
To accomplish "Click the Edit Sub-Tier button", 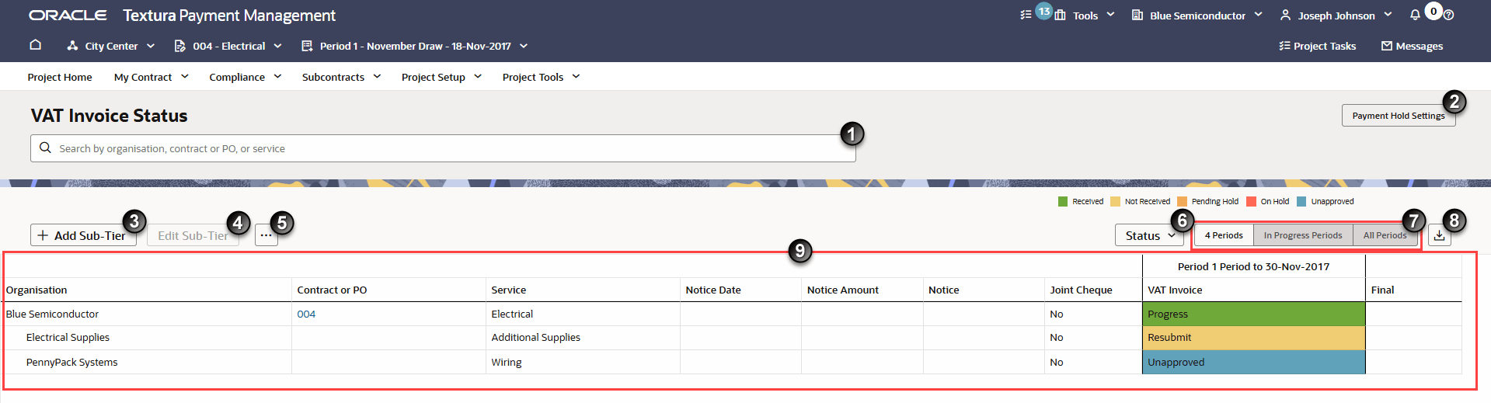I will pos(193,235).
